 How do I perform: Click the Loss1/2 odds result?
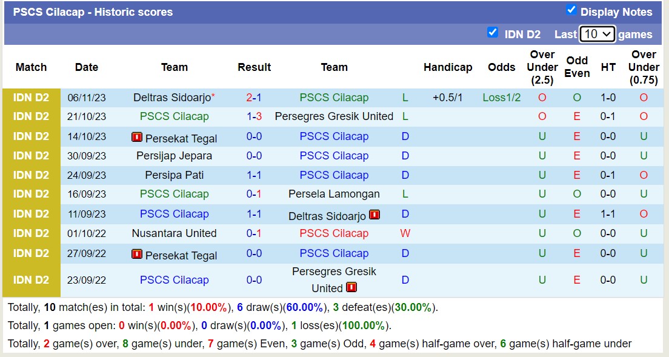[501, 98]
